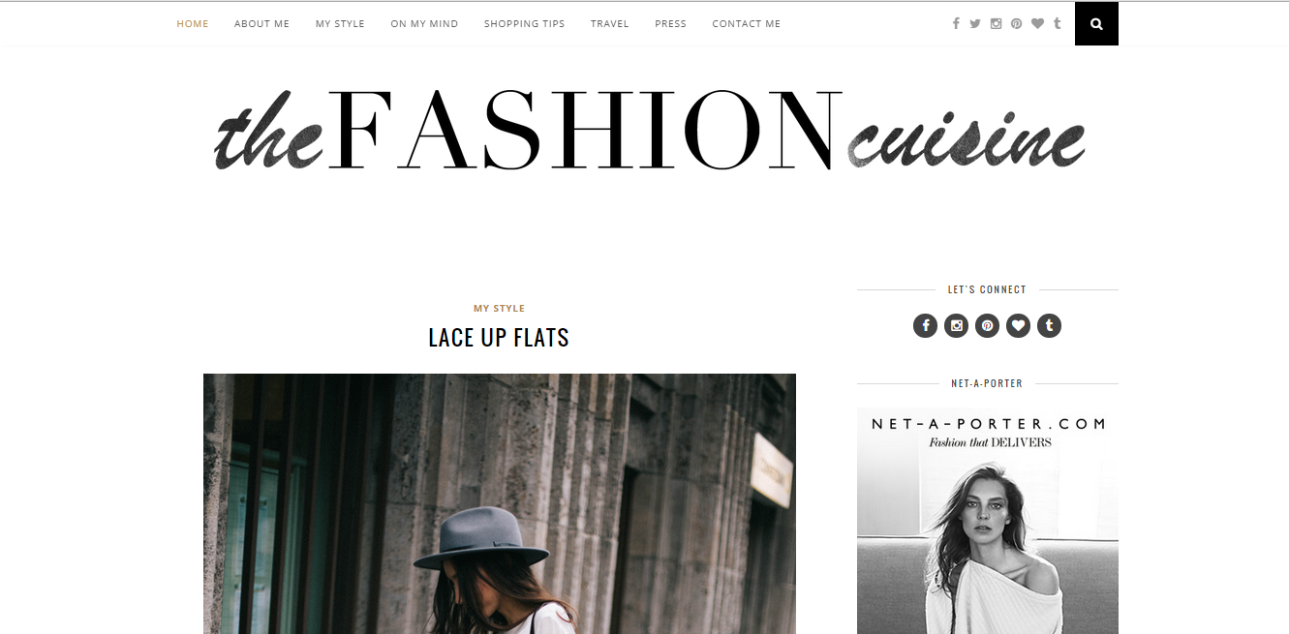
Task: Select the Travel menu item
Action: coord(609,24)
